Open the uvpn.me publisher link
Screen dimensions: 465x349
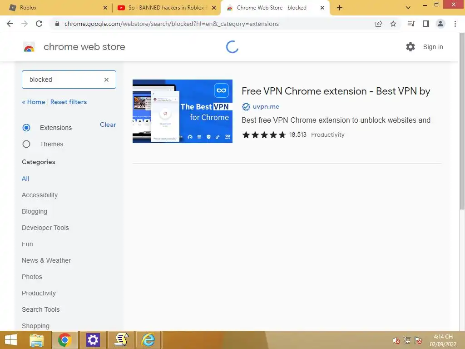click(x=266, y=106)
